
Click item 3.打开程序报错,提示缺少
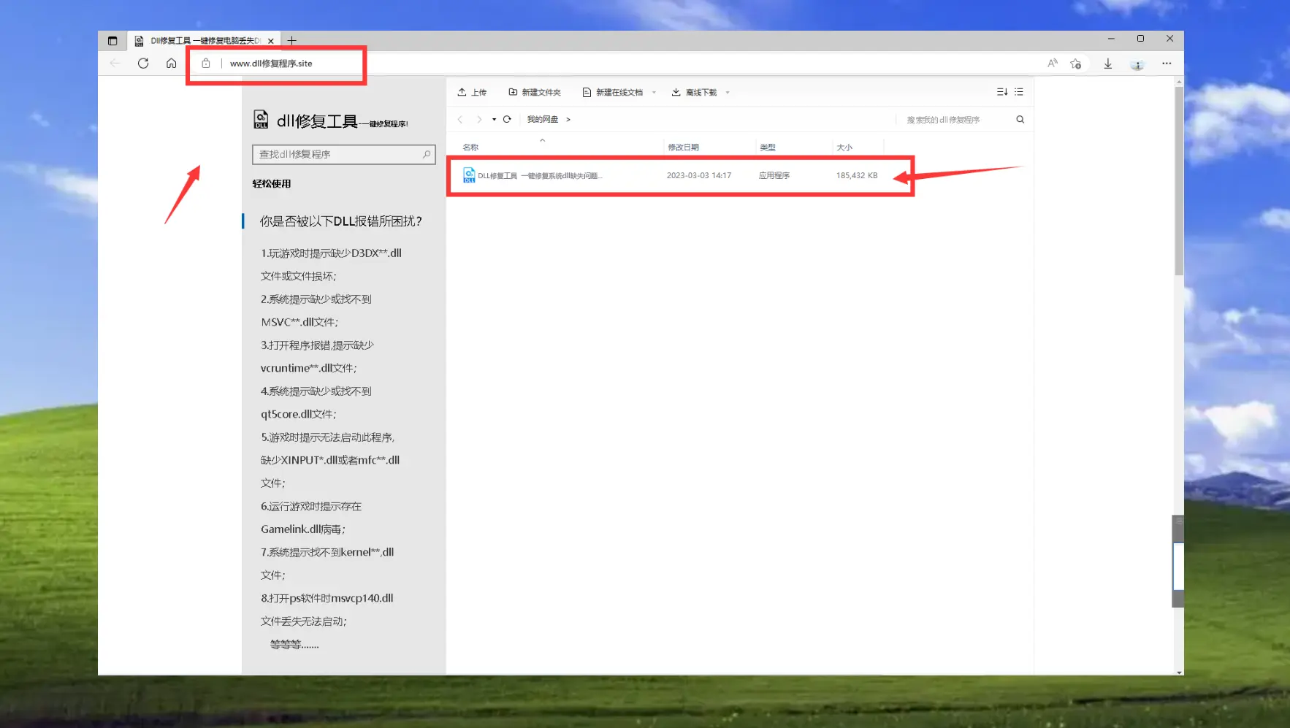coord(318,345)
